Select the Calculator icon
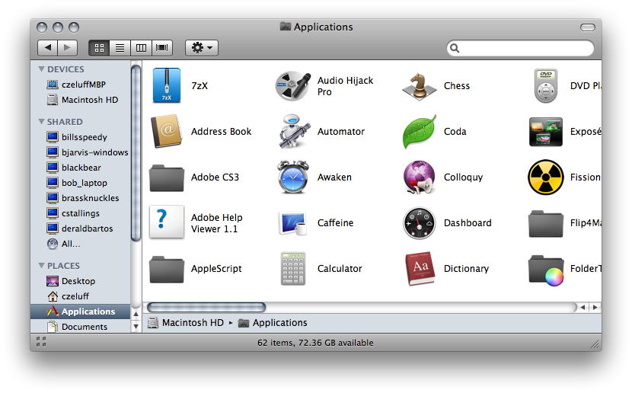Image resolution: width=632 pixels, height=393 pixels. pos(293,268)
